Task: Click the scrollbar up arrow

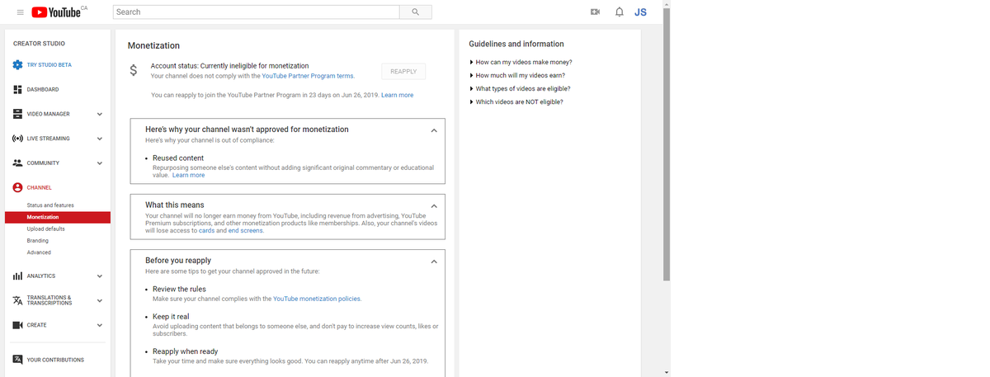Action: coord(667,4)
